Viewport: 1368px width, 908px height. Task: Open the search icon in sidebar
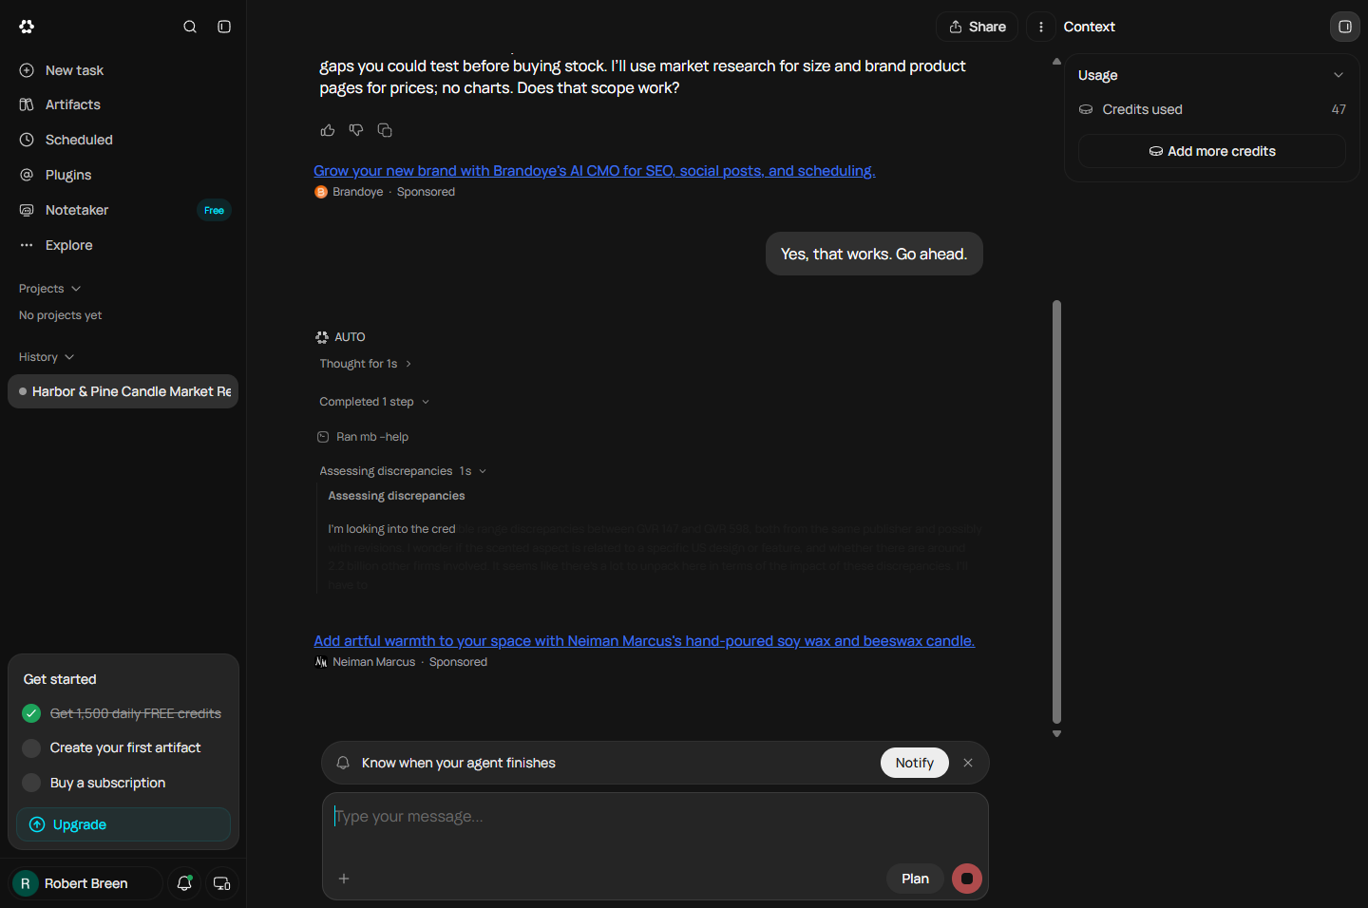tap(190, 27)
